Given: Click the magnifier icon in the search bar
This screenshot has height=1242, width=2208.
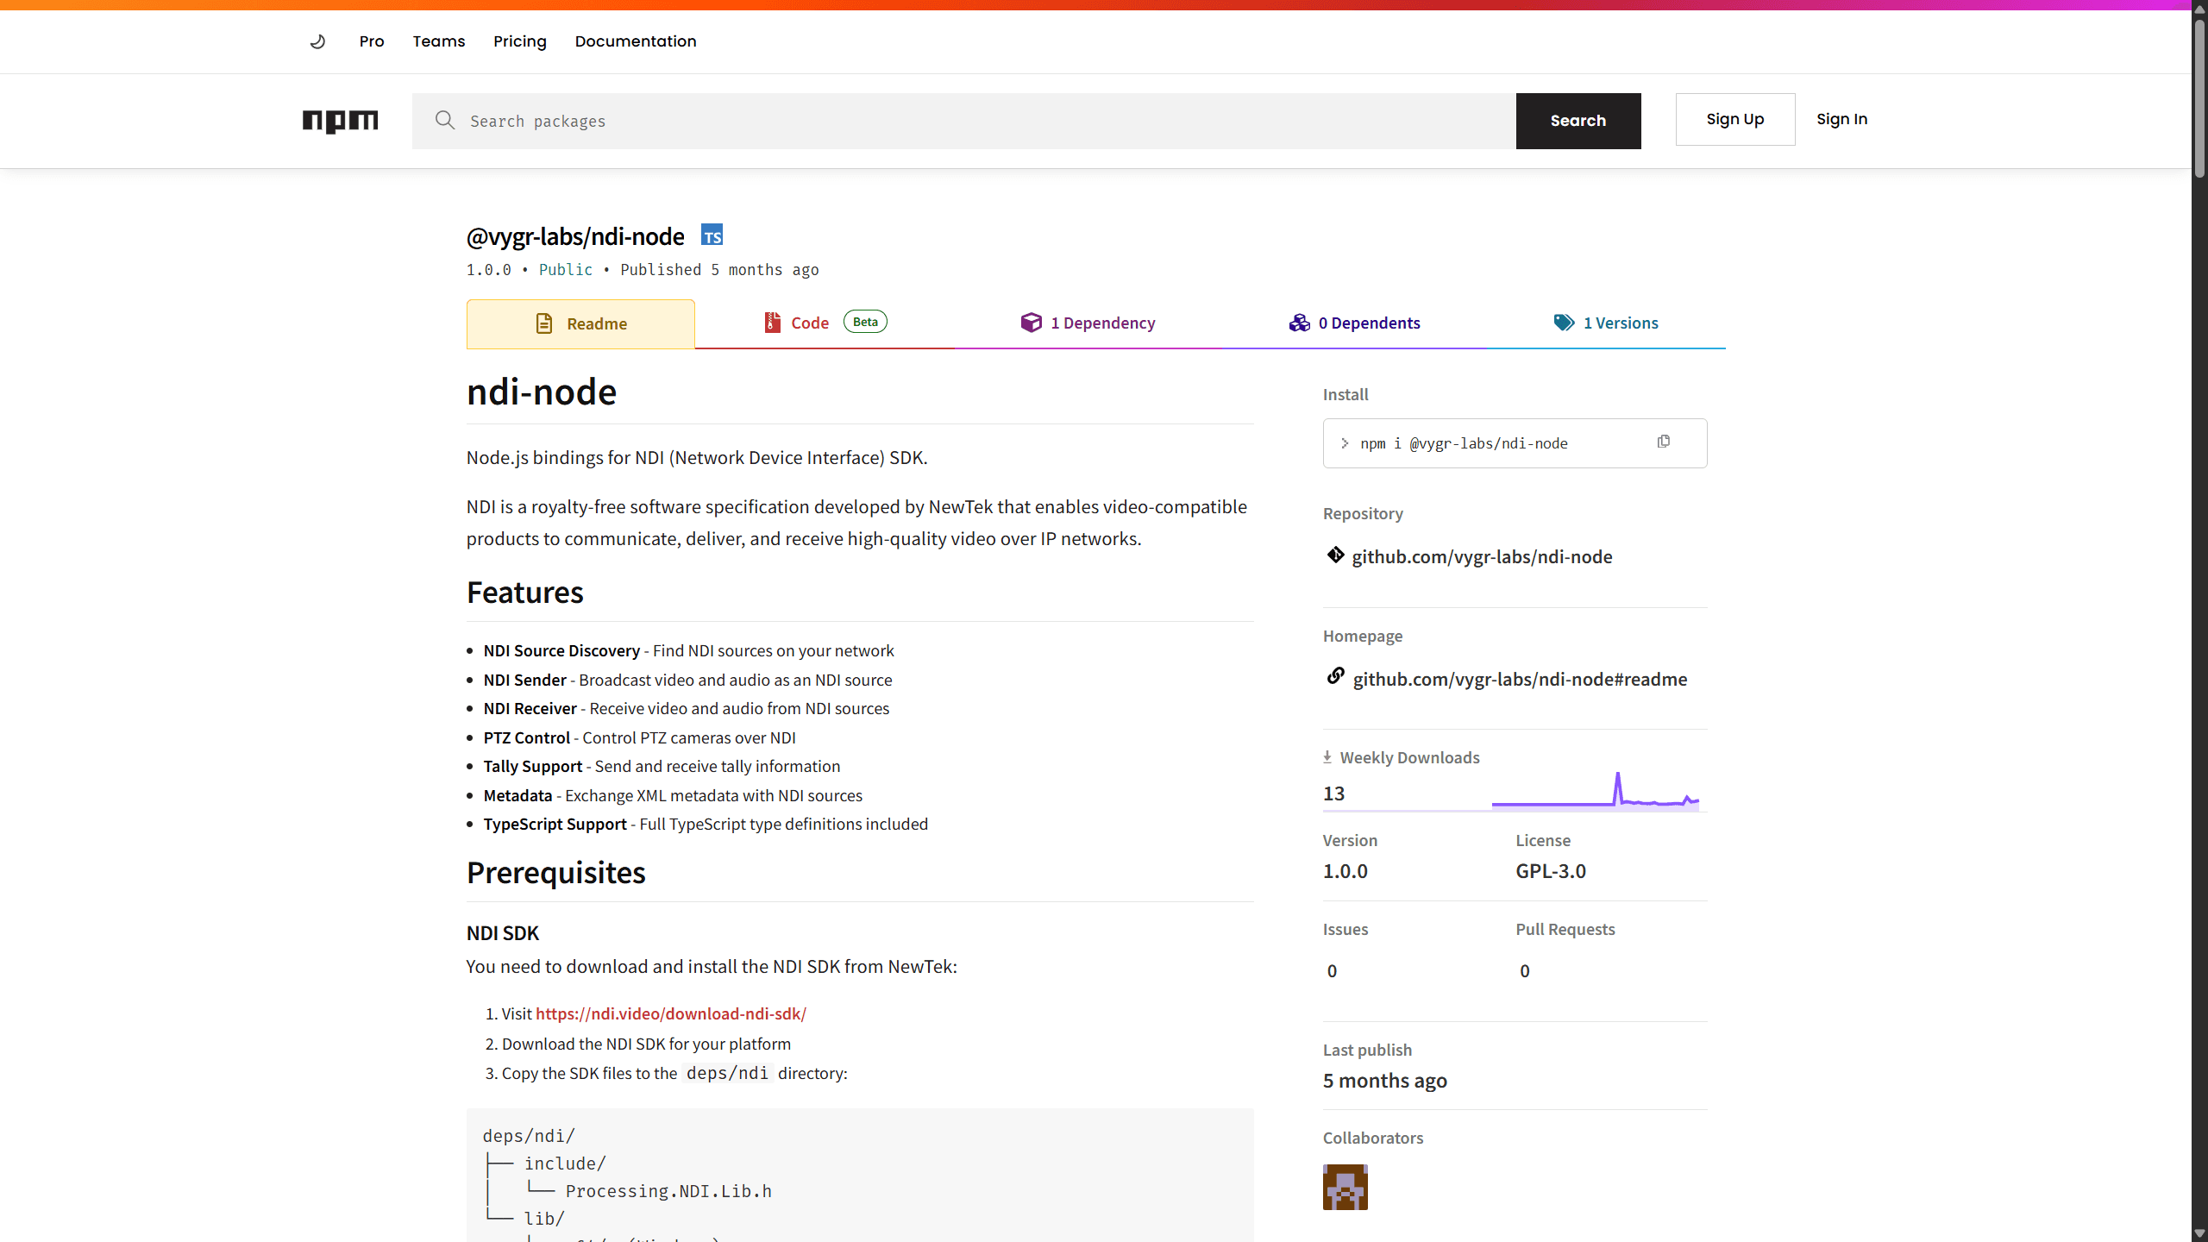Looking at the screenshot, I should (x=445, y=120).
